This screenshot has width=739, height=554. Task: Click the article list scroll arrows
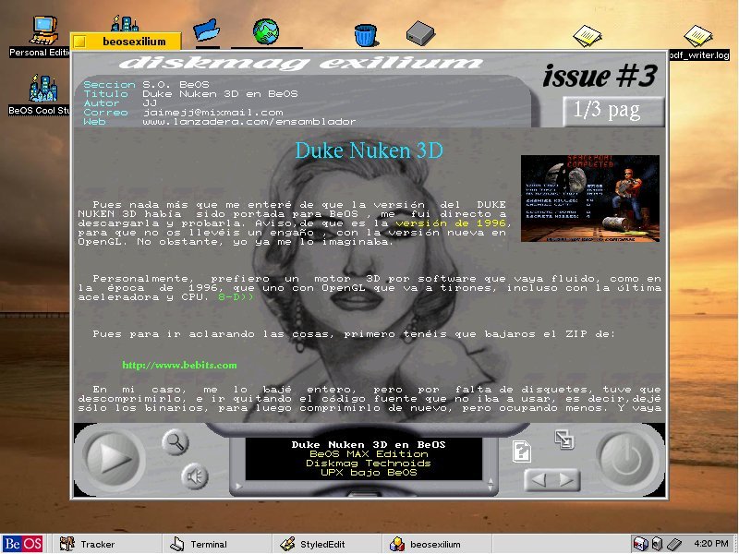coord(491,484)
